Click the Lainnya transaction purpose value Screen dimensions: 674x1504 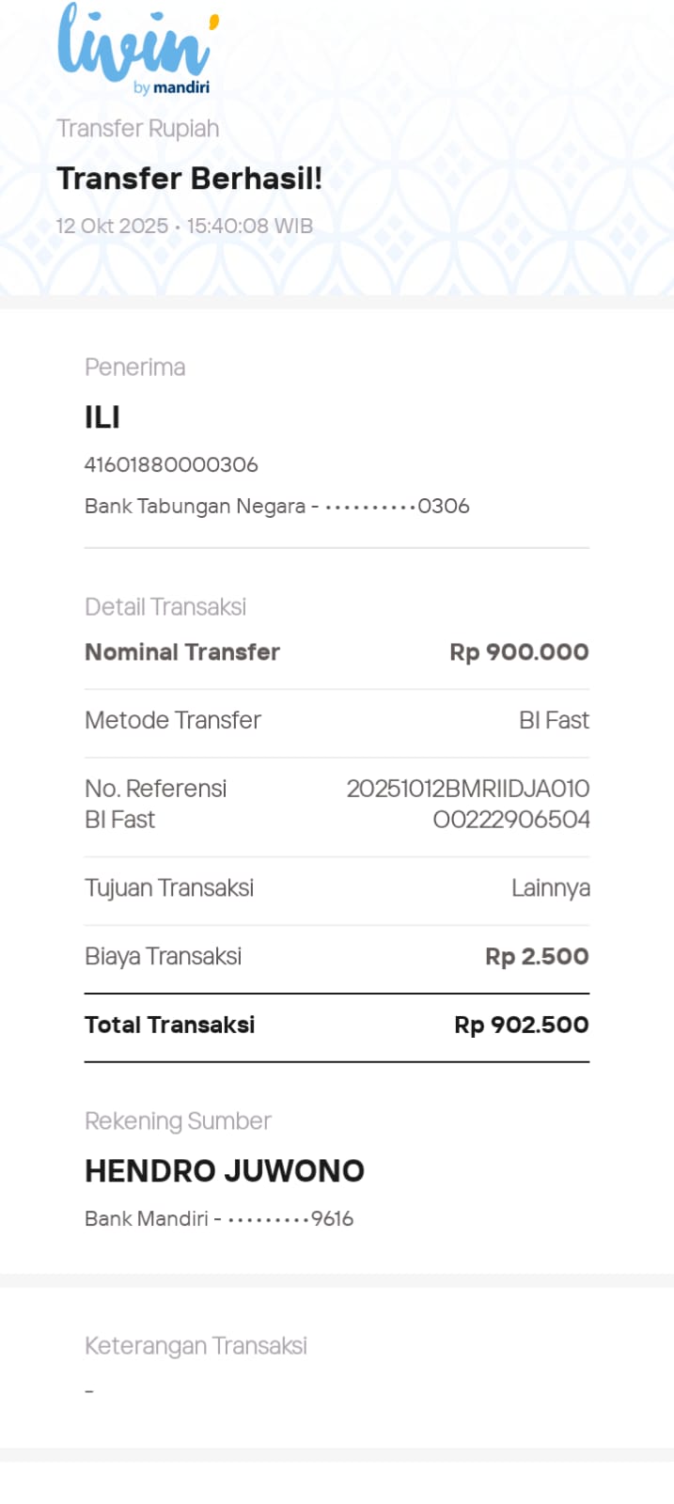coord(550,888)
